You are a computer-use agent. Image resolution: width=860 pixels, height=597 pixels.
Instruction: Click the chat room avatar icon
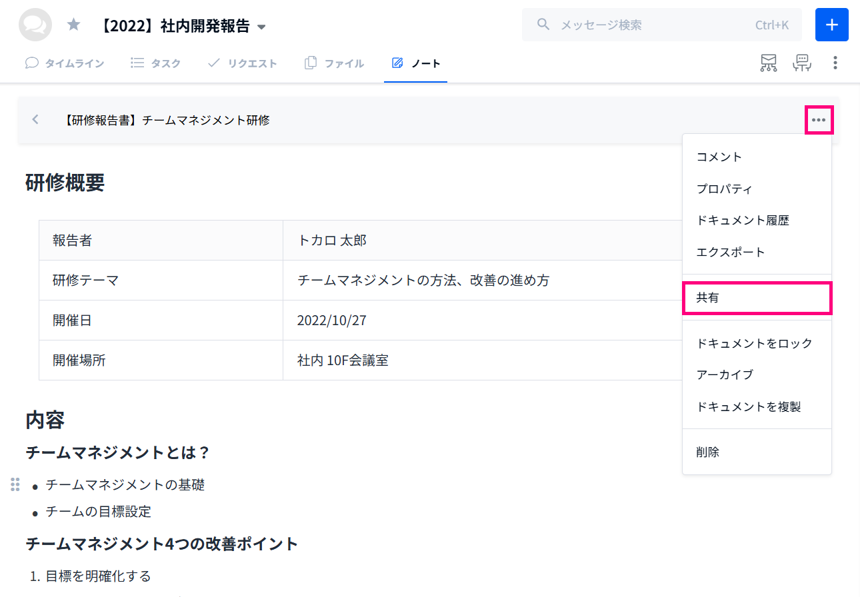click(x=35, y=25)
